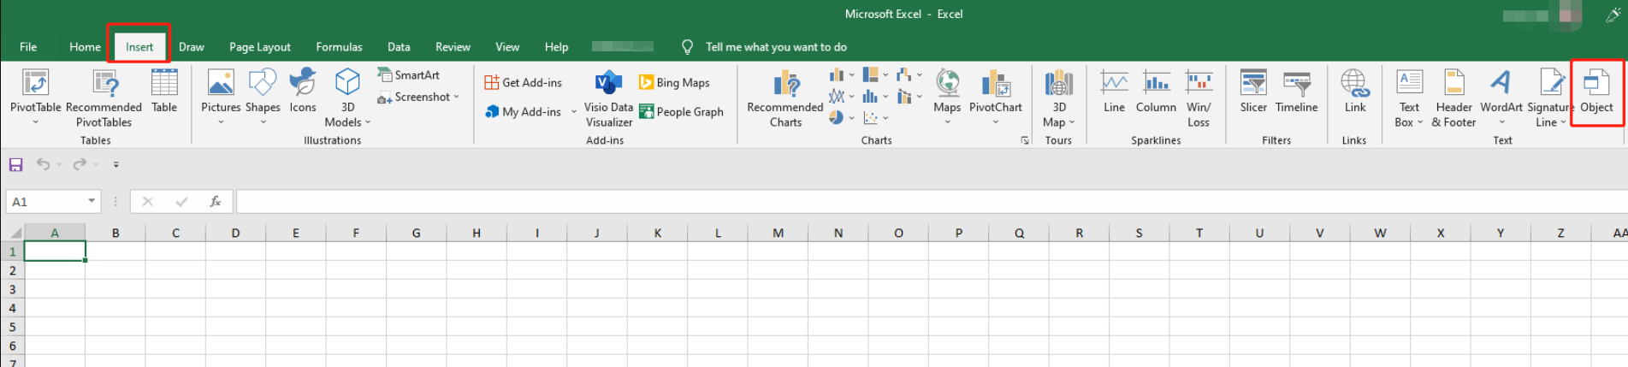Screen dimensions: 1628x367
Task: Click the Icons button in Illustrations
Action: pyautogui.click(x=303, y=91)
